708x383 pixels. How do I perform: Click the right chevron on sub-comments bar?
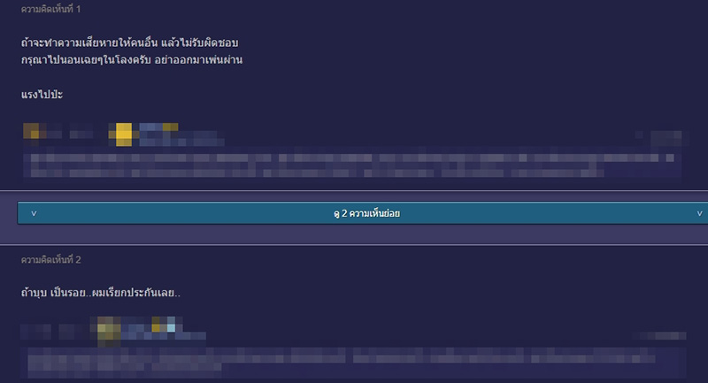pos(699,213)
